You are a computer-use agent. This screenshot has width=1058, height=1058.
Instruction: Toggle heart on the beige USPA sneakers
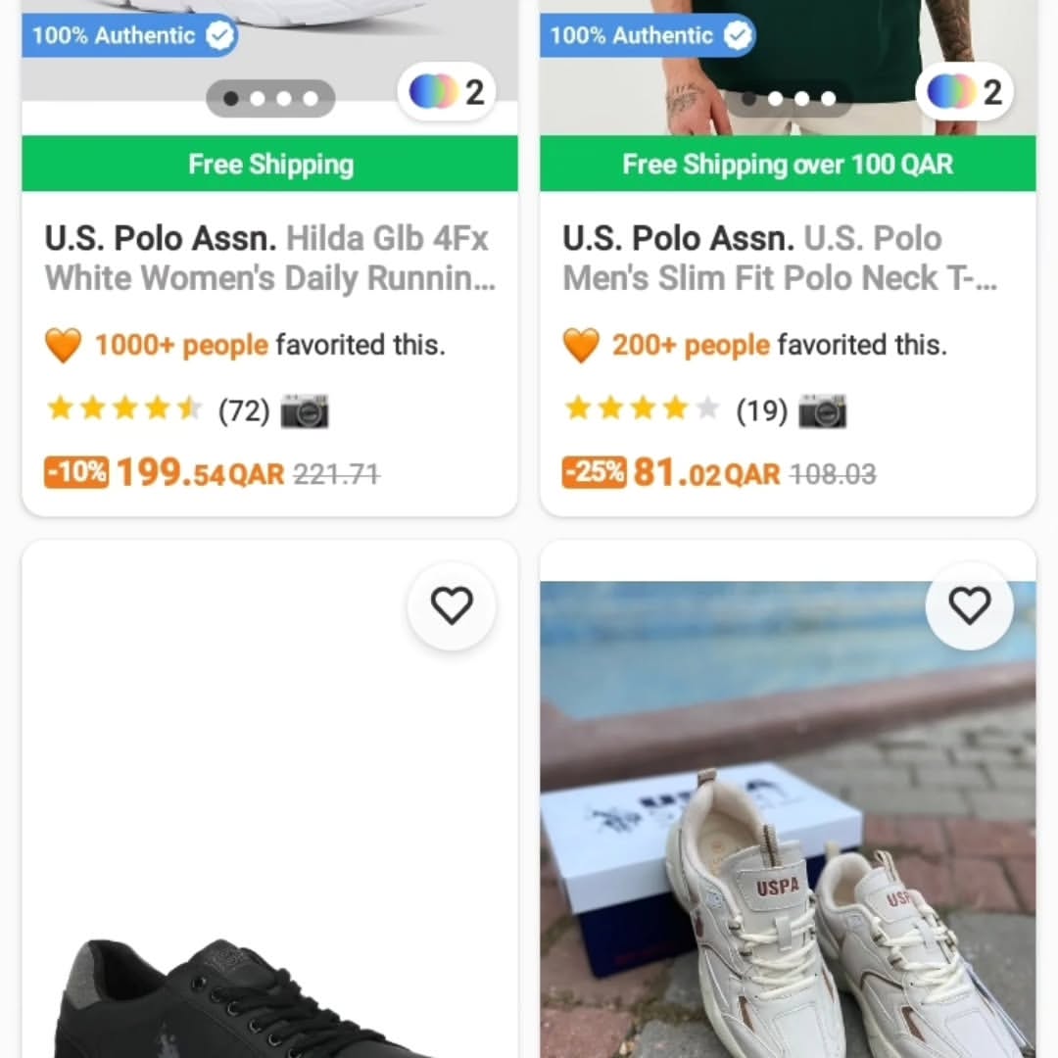pyautogui.click(x=970, y=606)
